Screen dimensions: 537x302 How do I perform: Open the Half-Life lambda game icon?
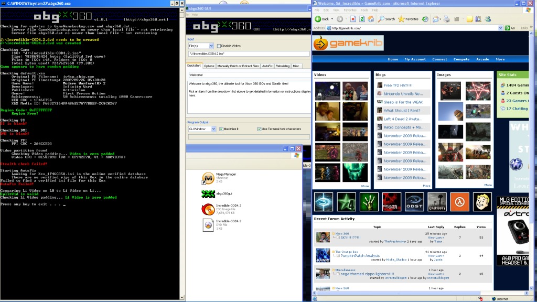pyautogui.click(x=459, y=202)
